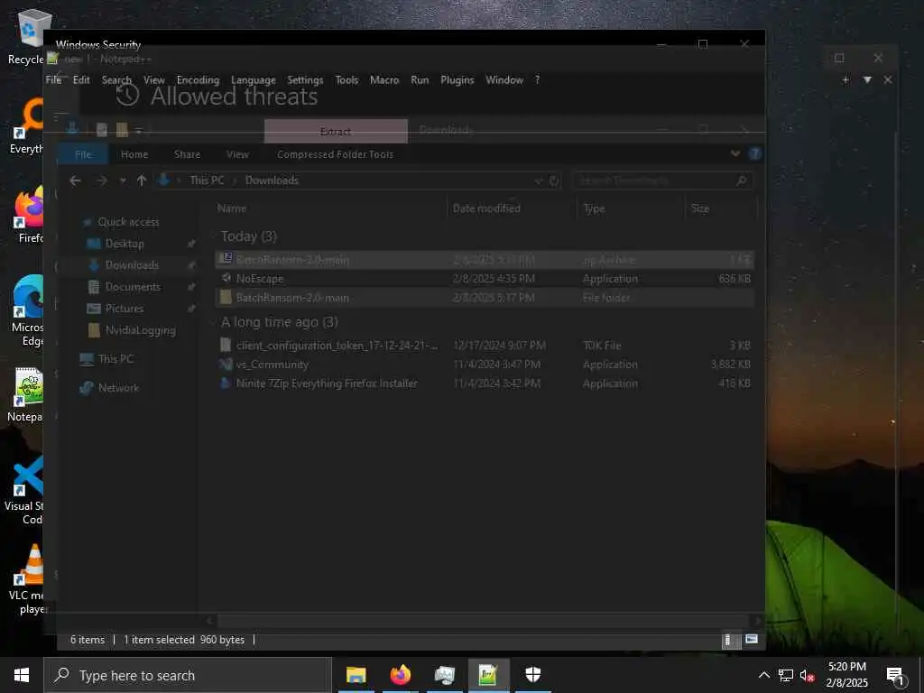924x693 pixels.
Task: Refresh the Downloads folder view
Action: click(x=554, y=180)
